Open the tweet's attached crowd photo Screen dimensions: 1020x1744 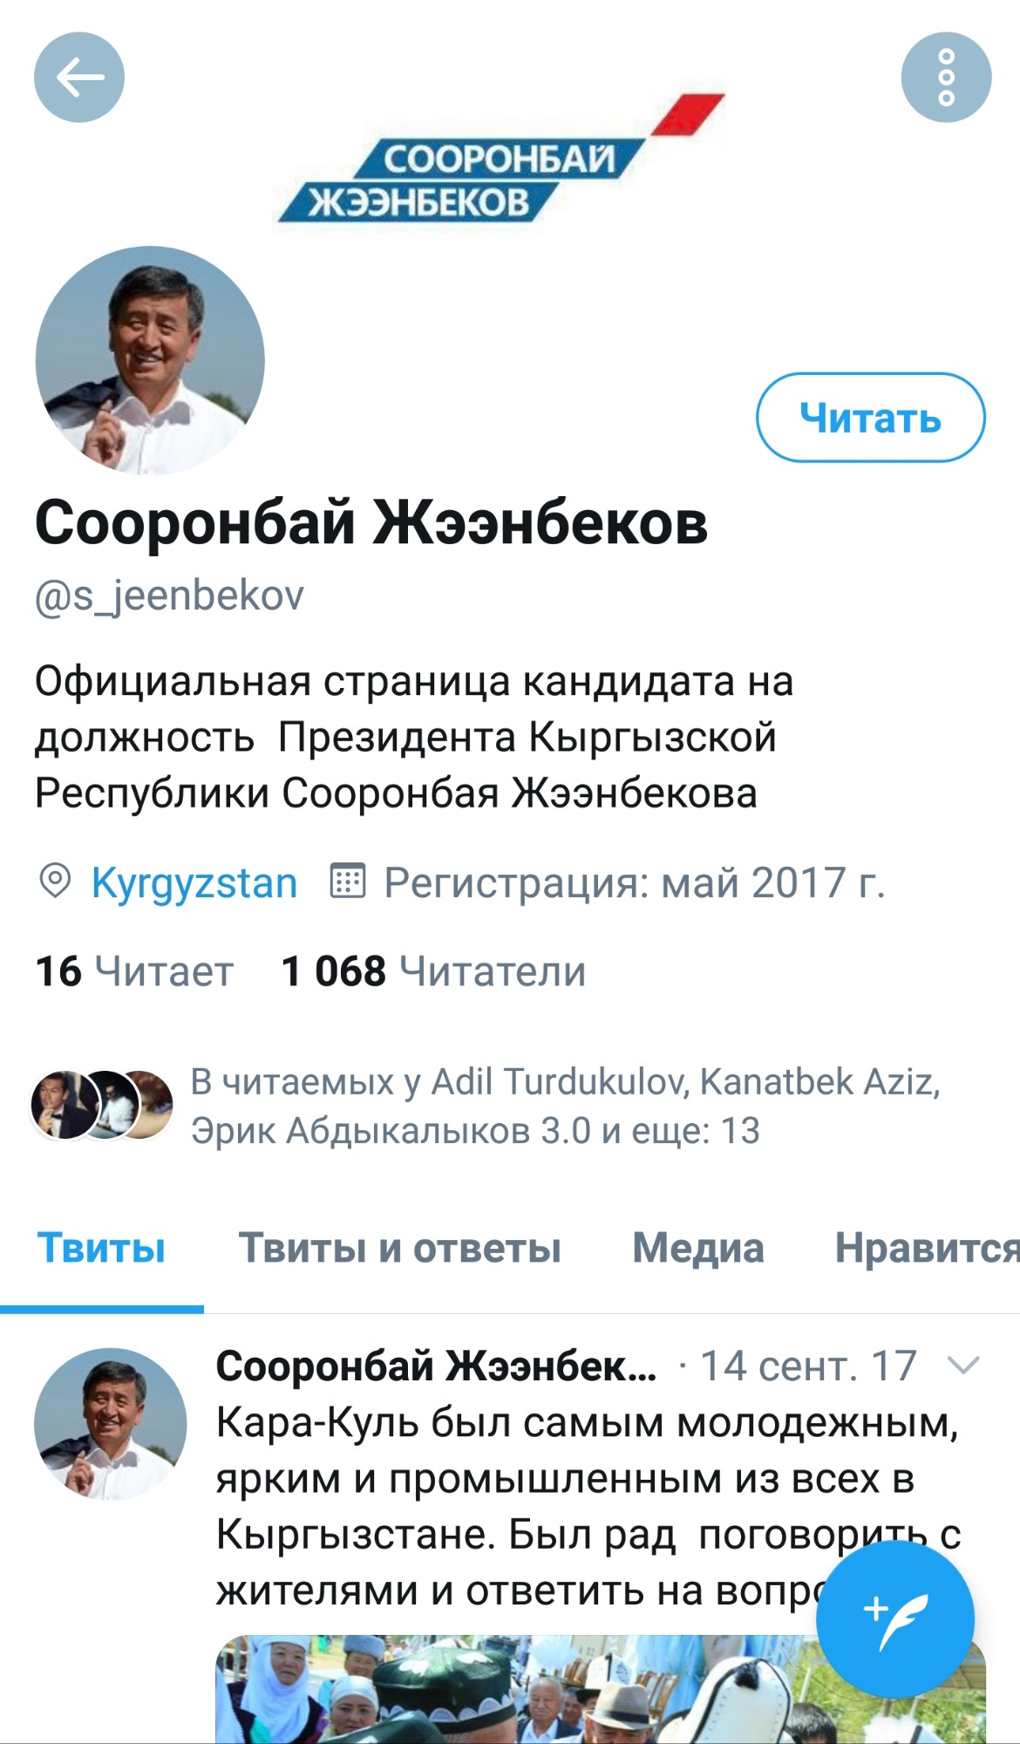(601, 1689)
